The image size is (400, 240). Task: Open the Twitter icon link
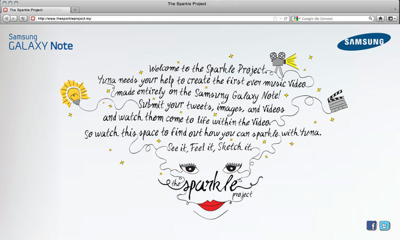click(x=385, y=226)
